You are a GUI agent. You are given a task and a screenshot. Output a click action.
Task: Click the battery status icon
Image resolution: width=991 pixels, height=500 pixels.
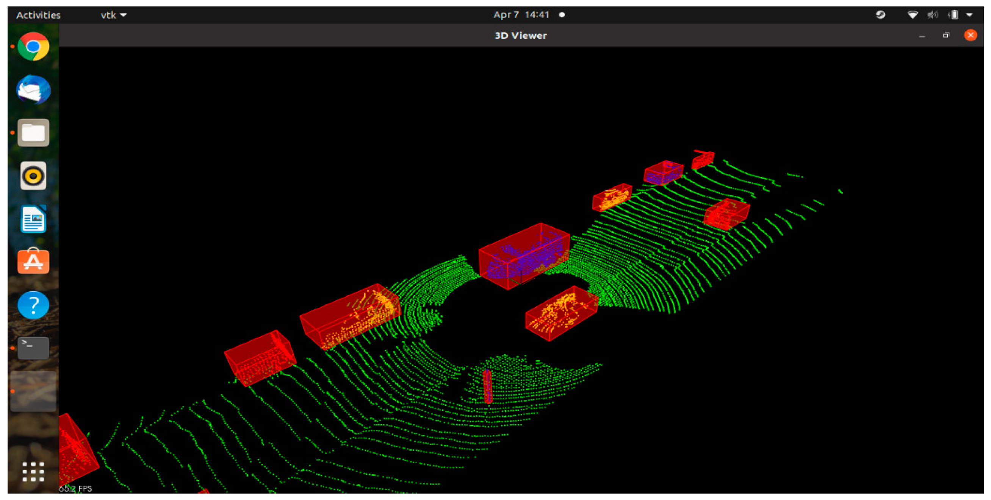[x=954, y=15]
